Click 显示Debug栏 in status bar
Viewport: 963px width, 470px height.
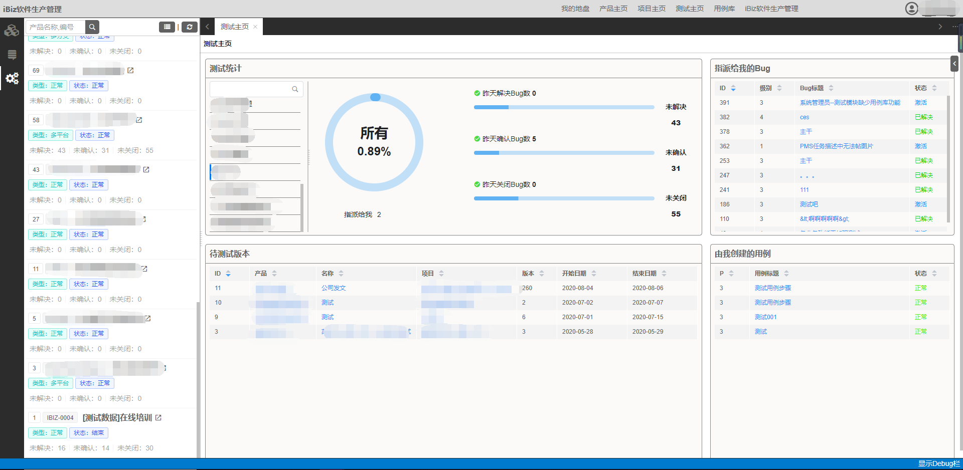tap(938, 464)
